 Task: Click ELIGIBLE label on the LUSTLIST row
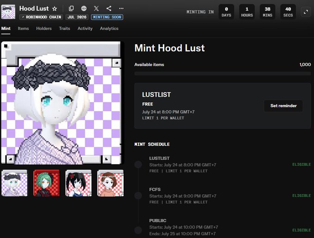coord(302,164)
